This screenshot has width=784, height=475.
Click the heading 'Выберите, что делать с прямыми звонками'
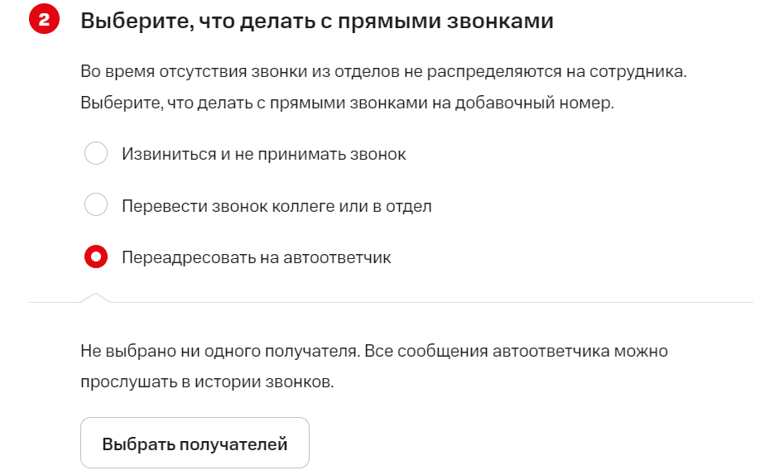coord(316,22)
